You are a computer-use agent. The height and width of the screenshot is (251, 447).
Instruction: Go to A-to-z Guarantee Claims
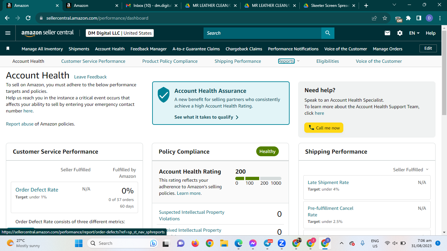coord(196,49)
